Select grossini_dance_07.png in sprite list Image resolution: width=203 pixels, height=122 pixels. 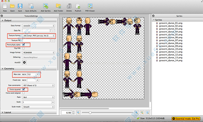click(171, 40)
